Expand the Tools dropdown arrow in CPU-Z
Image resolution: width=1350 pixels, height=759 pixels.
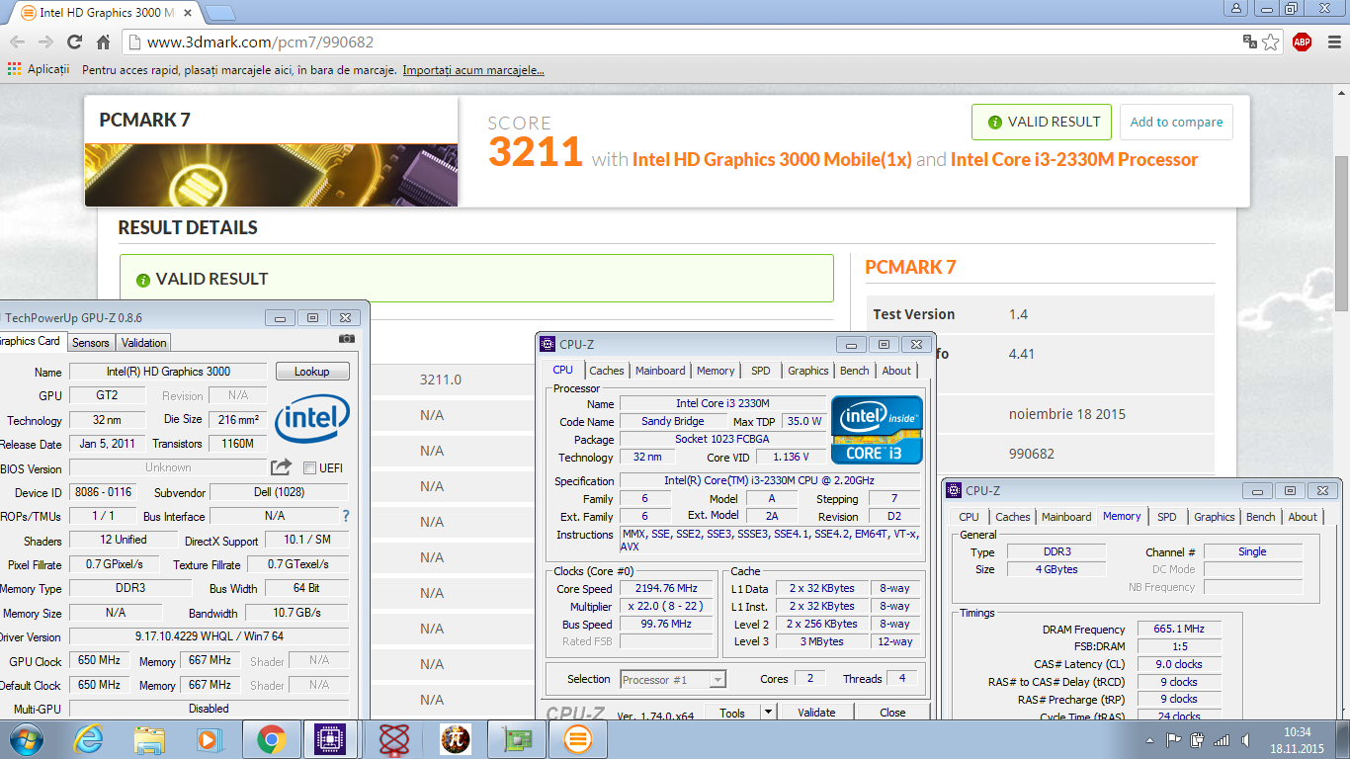point(768,712)
